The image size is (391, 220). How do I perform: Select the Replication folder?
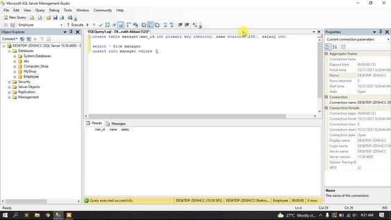pos(27,92)
